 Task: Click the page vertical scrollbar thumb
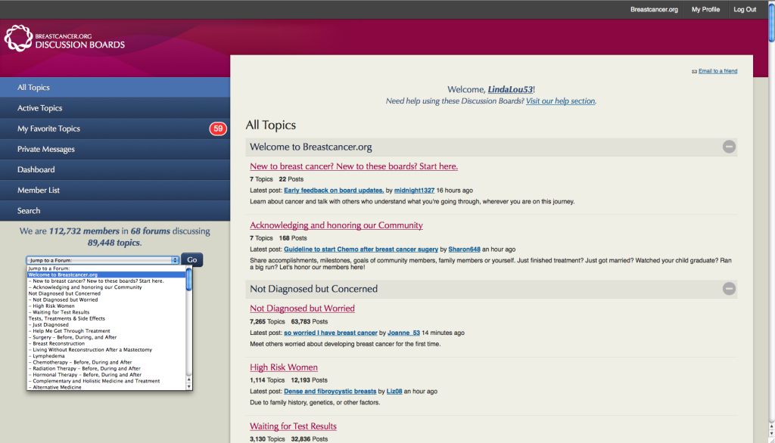[x=771, y=22]
